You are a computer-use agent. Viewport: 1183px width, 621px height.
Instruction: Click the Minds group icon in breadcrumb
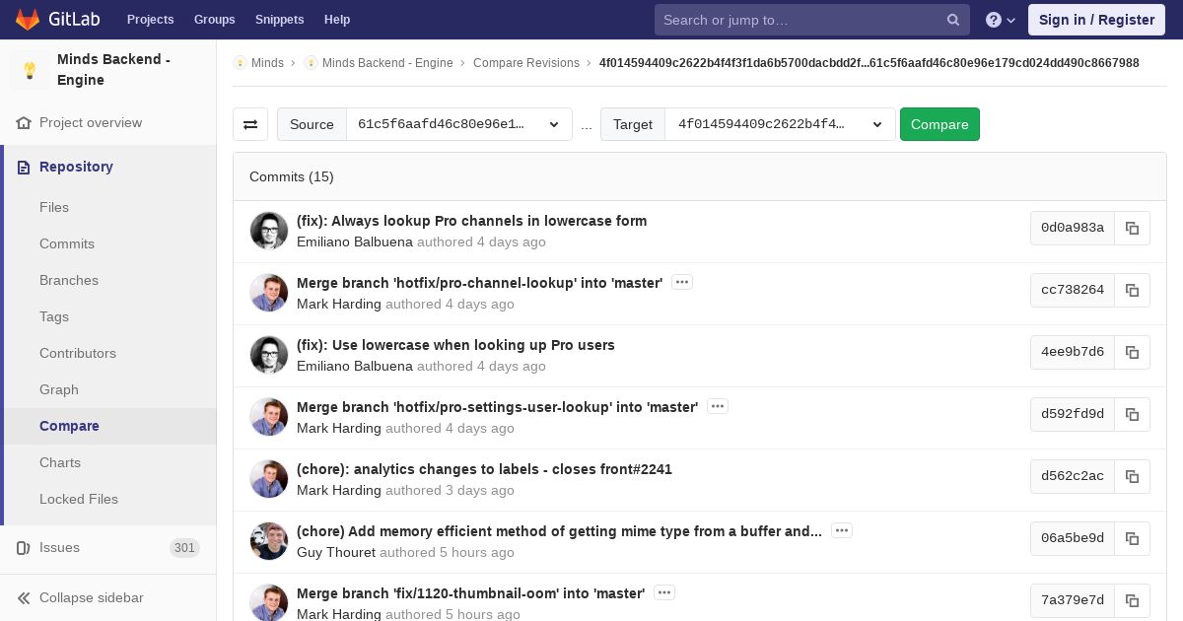click(240, 63)
